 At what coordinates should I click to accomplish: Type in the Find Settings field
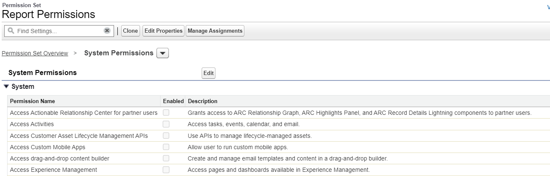tap(59, 31)
